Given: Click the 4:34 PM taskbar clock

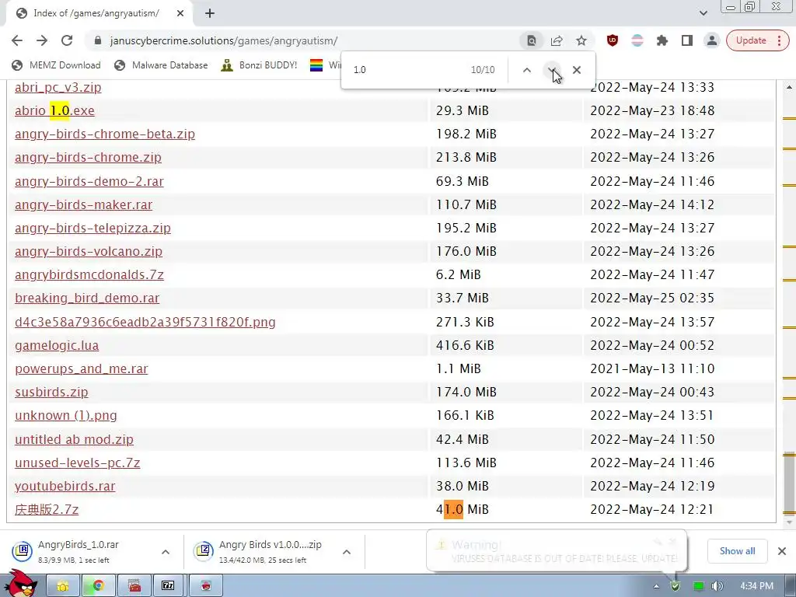Looking at the screenshot, I should coord(756,586).
